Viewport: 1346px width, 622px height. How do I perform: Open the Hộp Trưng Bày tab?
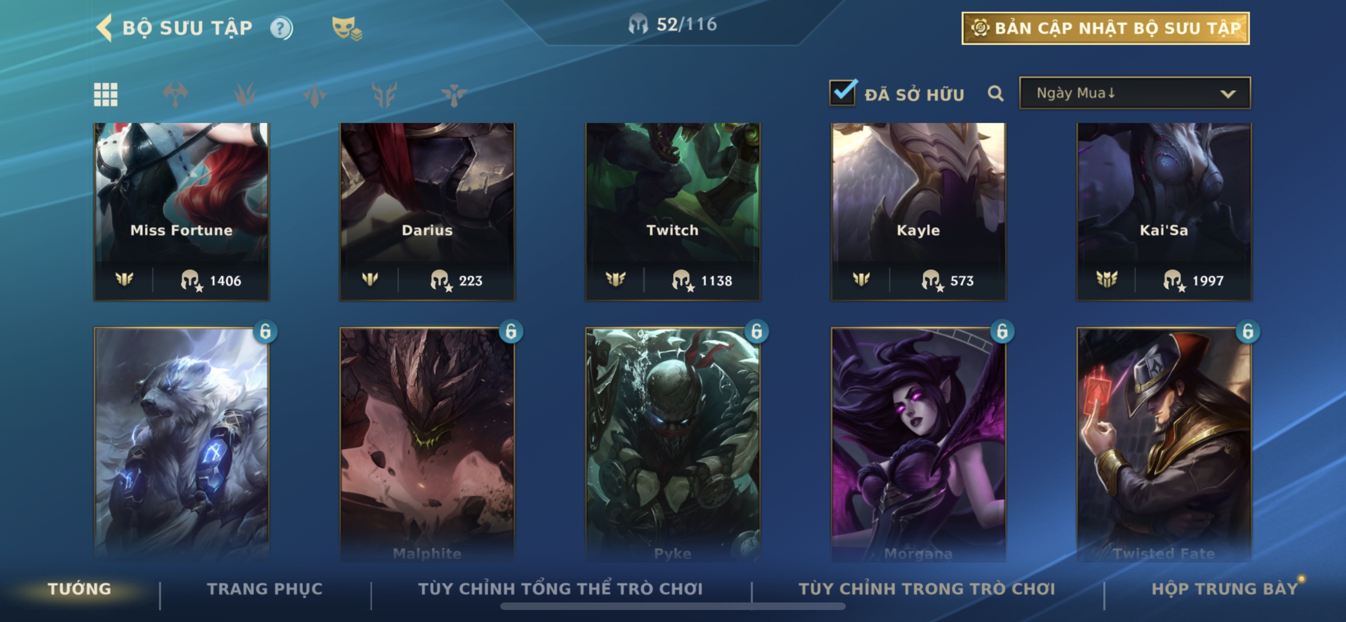pos(1225,588)
